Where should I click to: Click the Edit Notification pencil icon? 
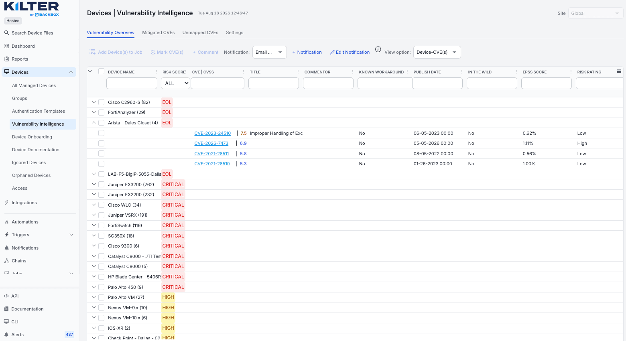pyautogui.click(x=332, y=52)
